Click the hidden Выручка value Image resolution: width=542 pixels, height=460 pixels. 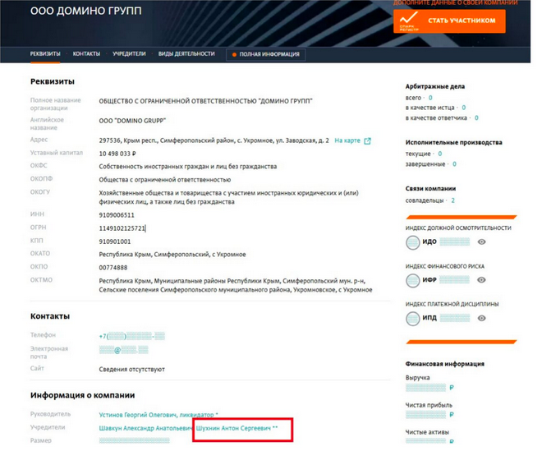click(425, 388)
